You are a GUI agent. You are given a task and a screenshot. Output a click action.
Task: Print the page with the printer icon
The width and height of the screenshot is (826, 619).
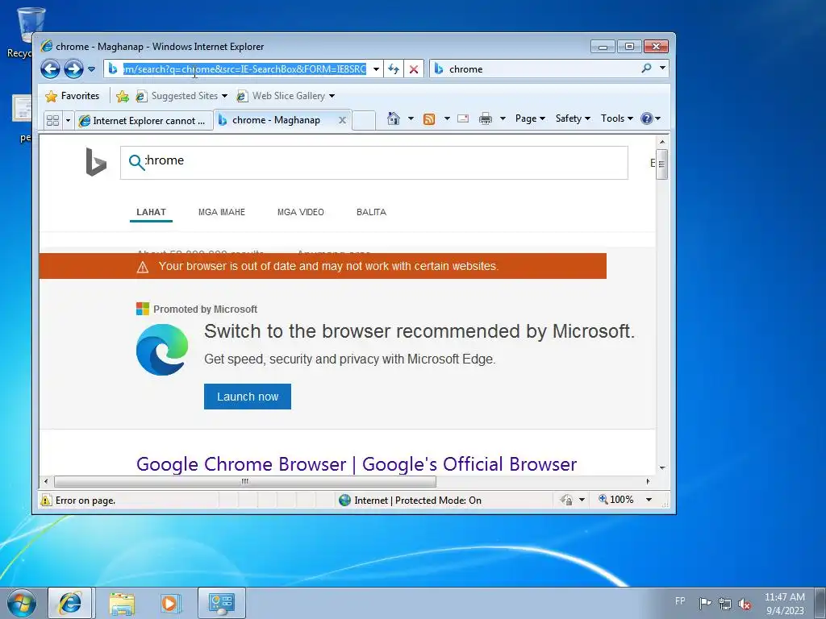[x=485, y=118]
